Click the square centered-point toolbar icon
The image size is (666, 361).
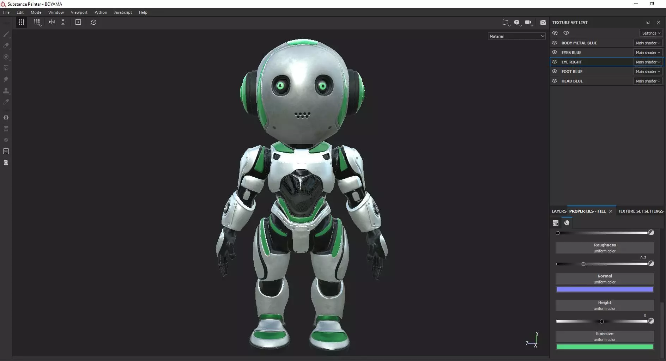tap(78, 22)
